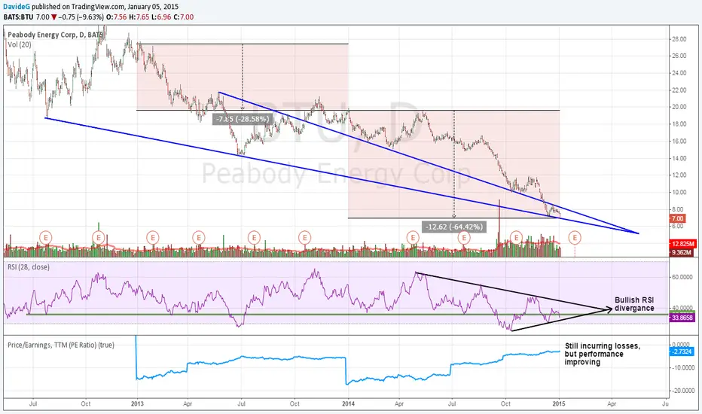The height and width of the screenshot is (414, 702).
Task: Select the Price/Earnings TTM indicator label
Action: 60,345
